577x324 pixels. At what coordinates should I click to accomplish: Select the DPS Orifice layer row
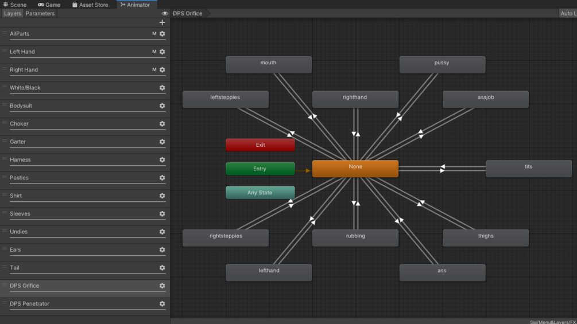click(x=85, y=288)
